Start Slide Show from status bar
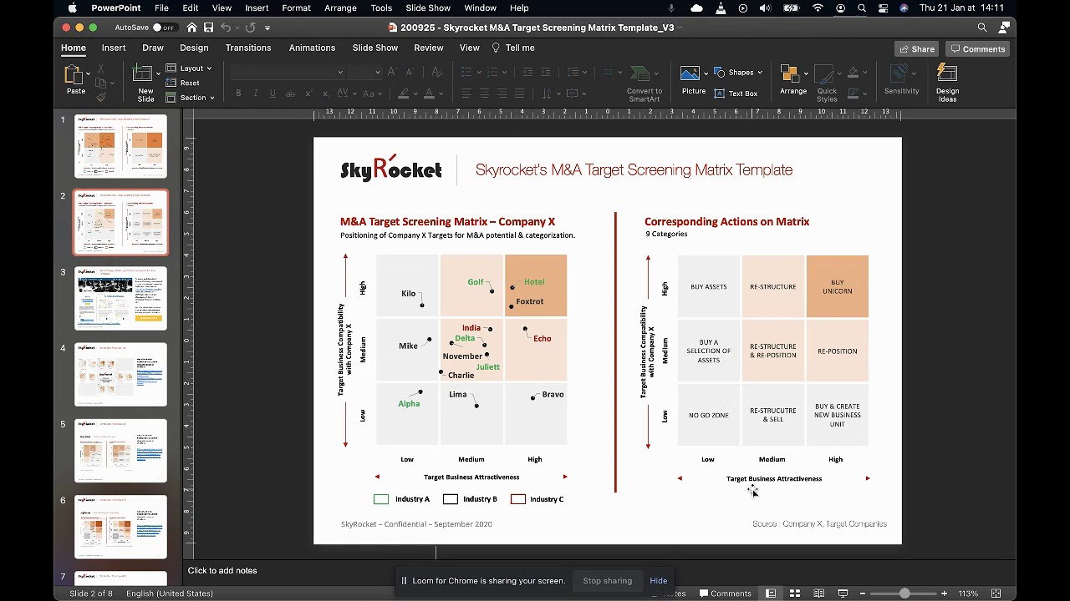 pos(843,593)
